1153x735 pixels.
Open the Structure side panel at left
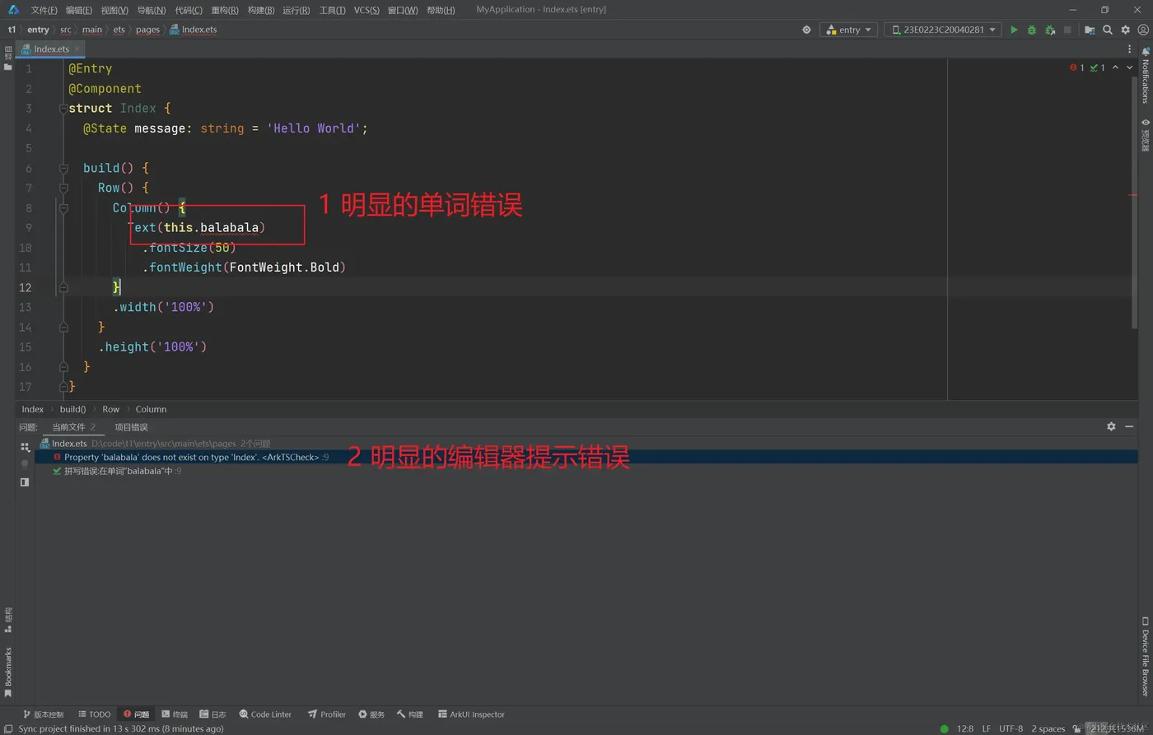(8, 620)
